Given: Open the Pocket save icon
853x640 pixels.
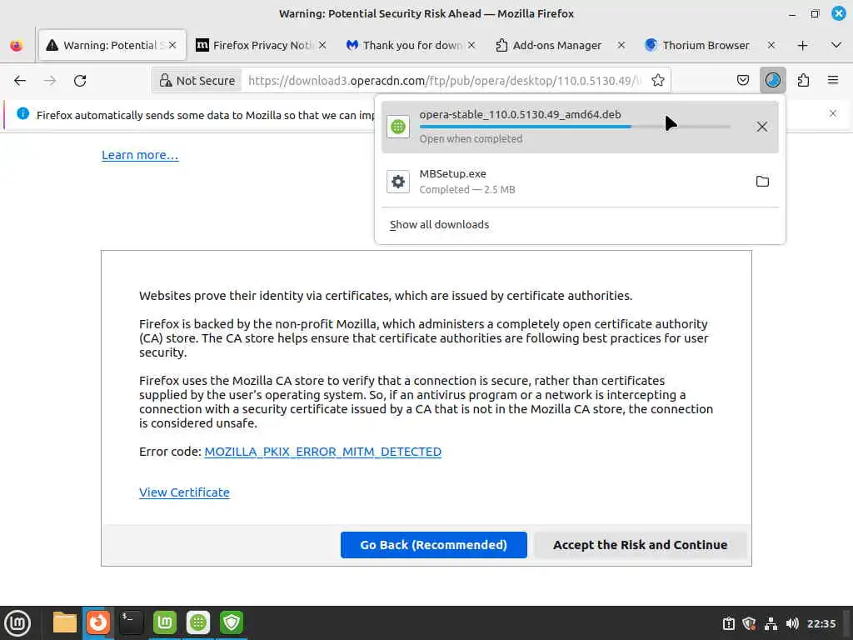Looking at the screenshot, I should pos(742,81).
